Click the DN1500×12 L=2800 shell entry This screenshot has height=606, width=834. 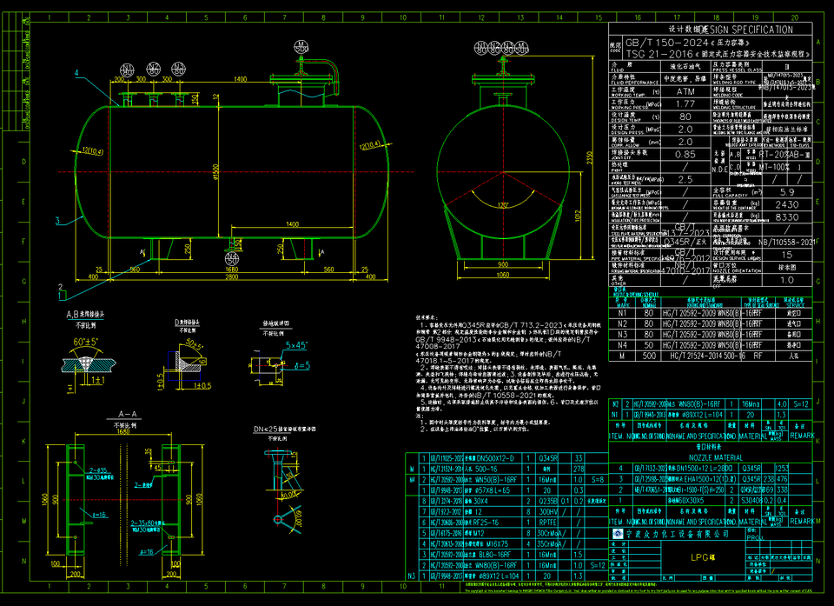(704, 469)
